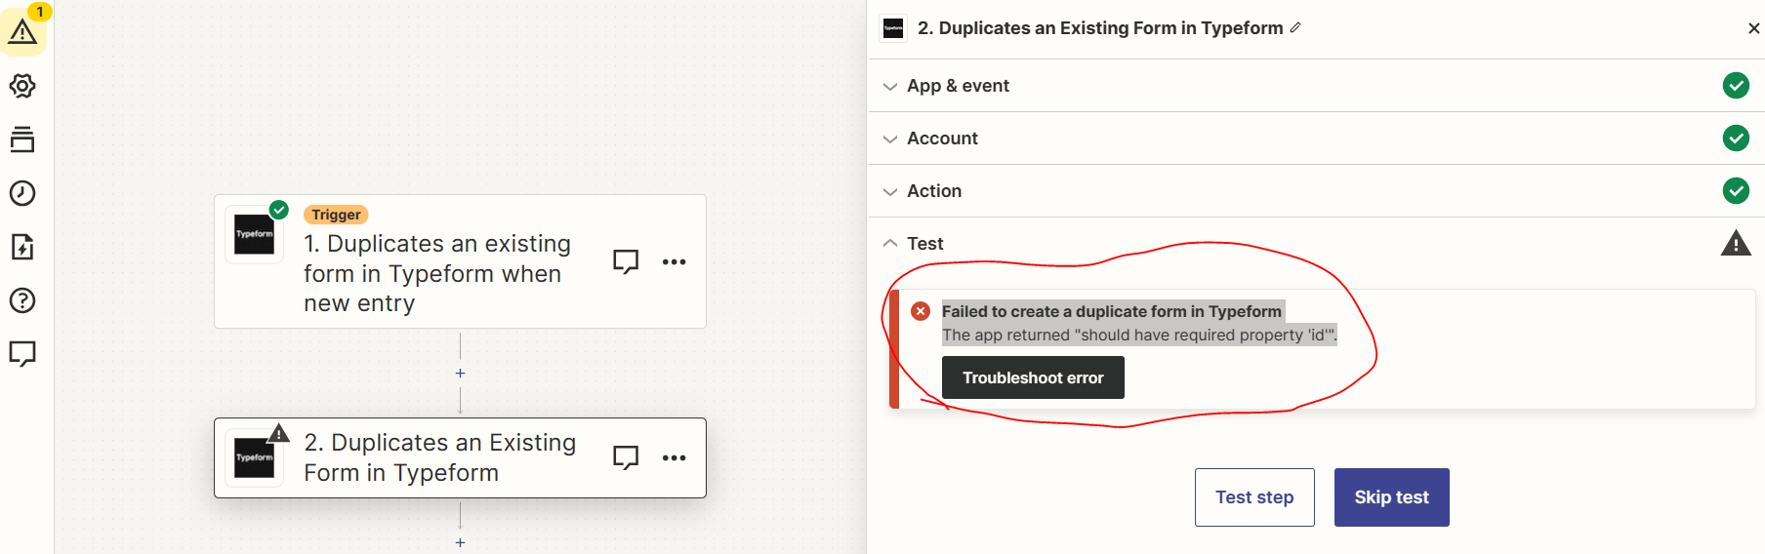Image resolution: width=1765 pixels, height=554 pixels.
Task: Click Typeform logo on trigger step
Action: [255, 234]
